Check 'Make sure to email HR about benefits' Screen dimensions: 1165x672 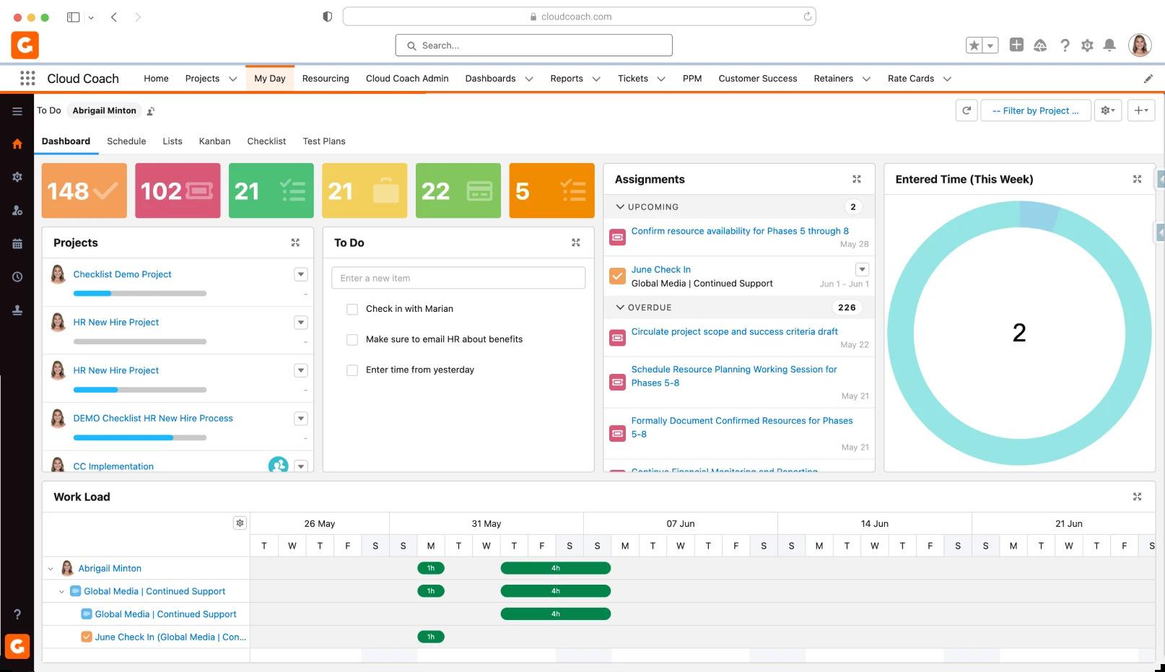[352, 339]
